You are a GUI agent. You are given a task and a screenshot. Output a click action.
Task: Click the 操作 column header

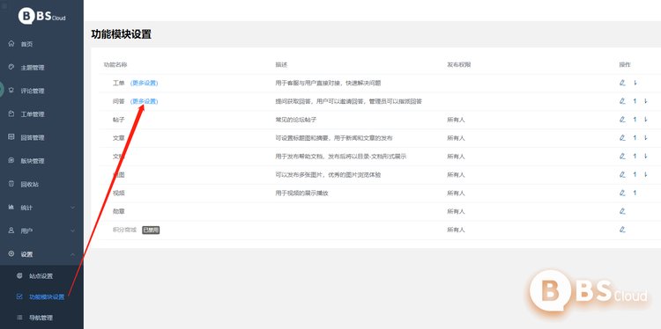[x=625, y=65]
